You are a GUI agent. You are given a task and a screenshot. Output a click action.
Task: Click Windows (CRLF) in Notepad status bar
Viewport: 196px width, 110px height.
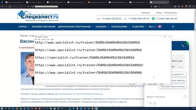coord(152,84)
